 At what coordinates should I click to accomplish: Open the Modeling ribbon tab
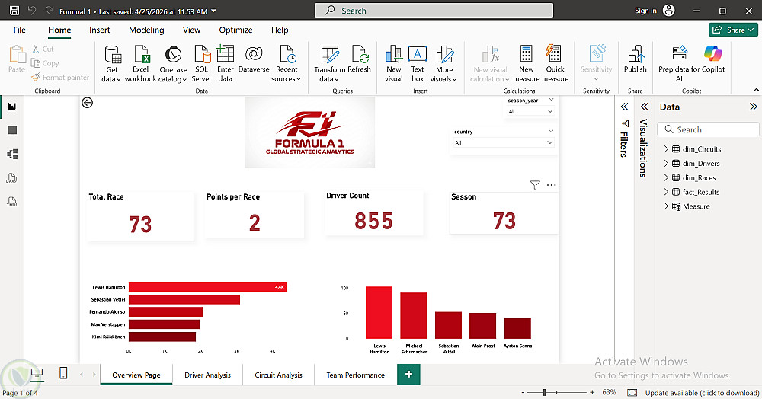[x=146, y=30]
